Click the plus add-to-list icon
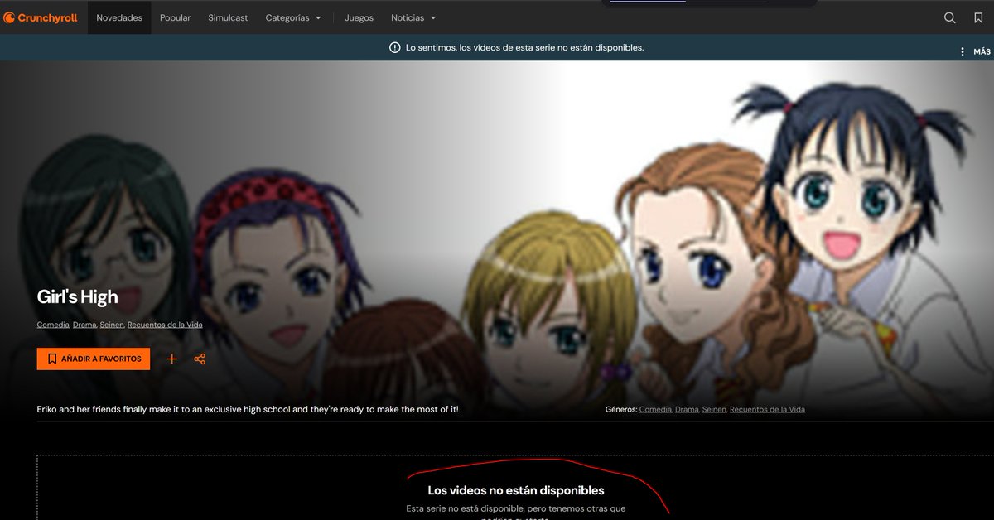The width and height of the screenshot is (994, 520). [172, 359]
